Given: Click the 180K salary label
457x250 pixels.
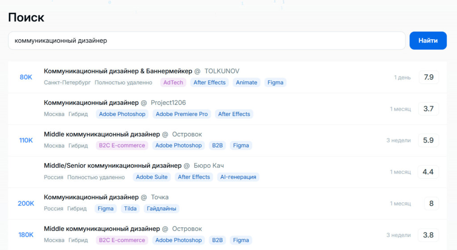Looking at the screenshot, I should click(x=26, y=235).
